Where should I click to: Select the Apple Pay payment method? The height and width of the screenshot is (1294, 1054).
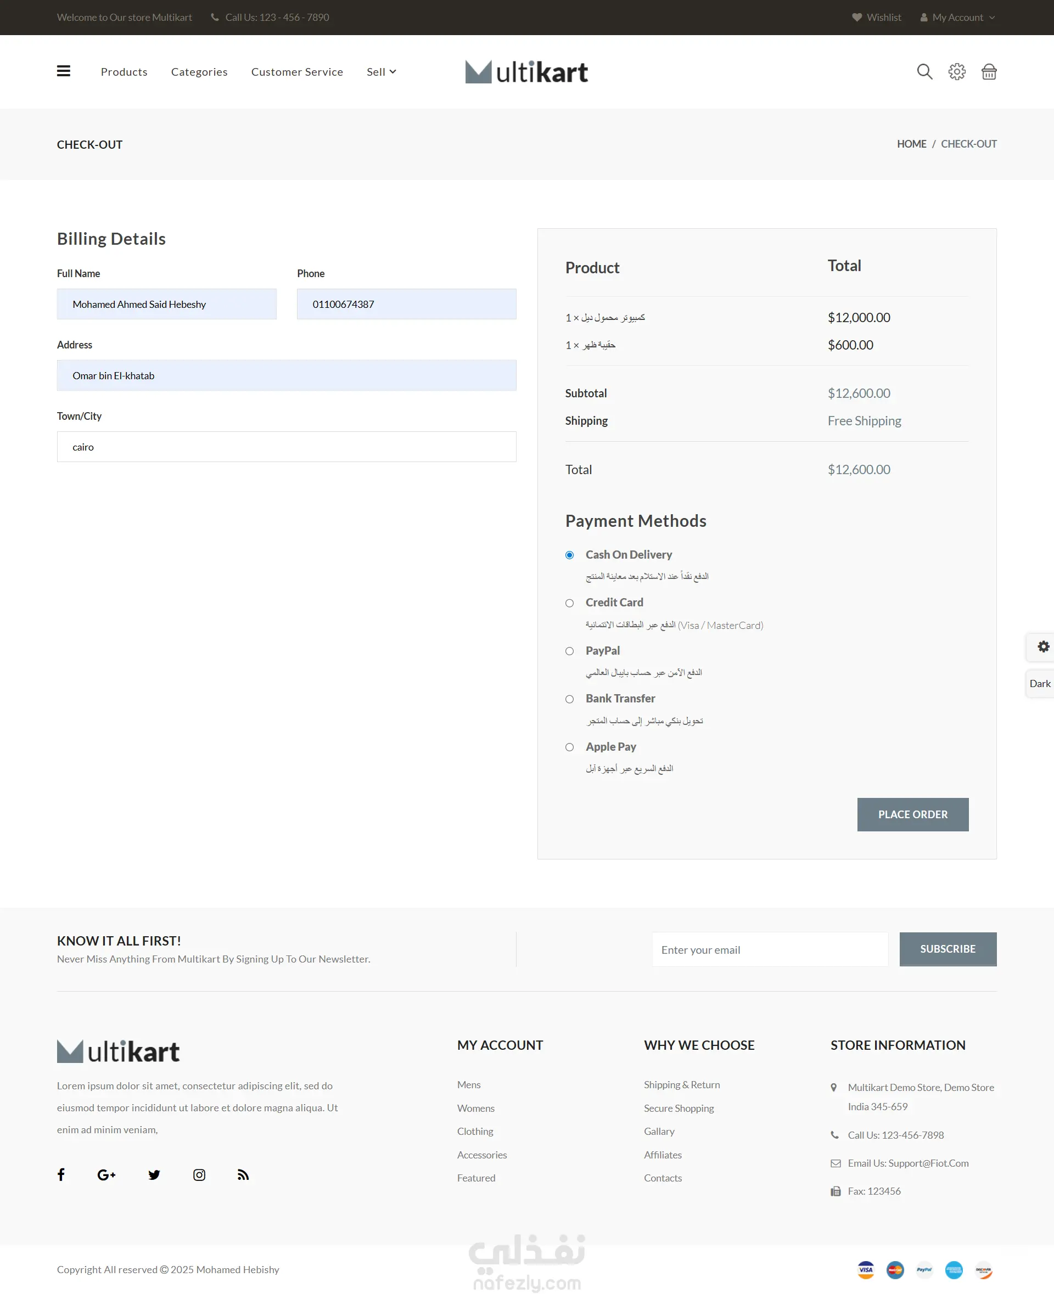click(569, 746)
